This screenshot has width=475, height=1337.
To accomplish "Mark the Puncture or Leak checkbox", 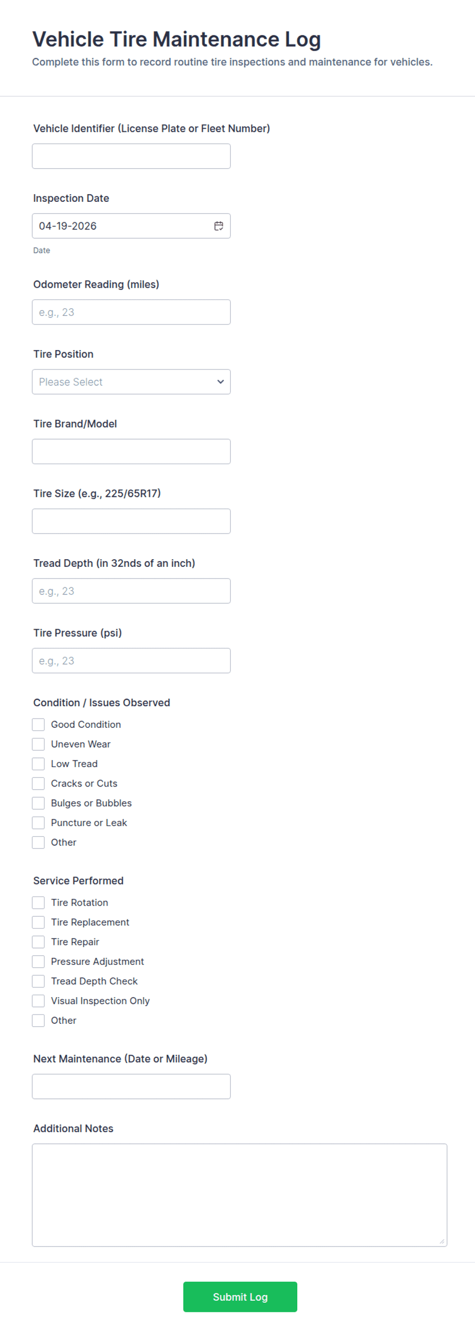I will click(38, 823).
